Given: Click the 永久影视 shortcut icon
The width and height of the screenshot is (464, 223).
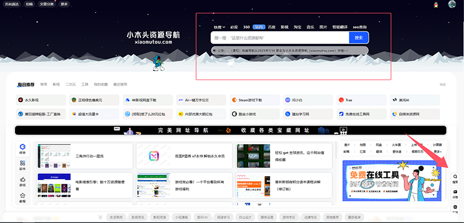Looking at the screenshot, I should 20,100.
